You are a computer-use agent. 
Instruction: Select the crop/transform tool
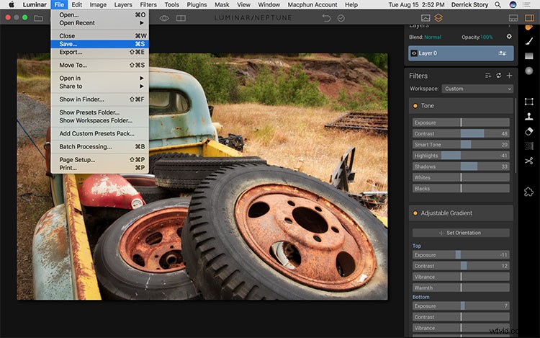pyautogui.click(x=529, y=102)
